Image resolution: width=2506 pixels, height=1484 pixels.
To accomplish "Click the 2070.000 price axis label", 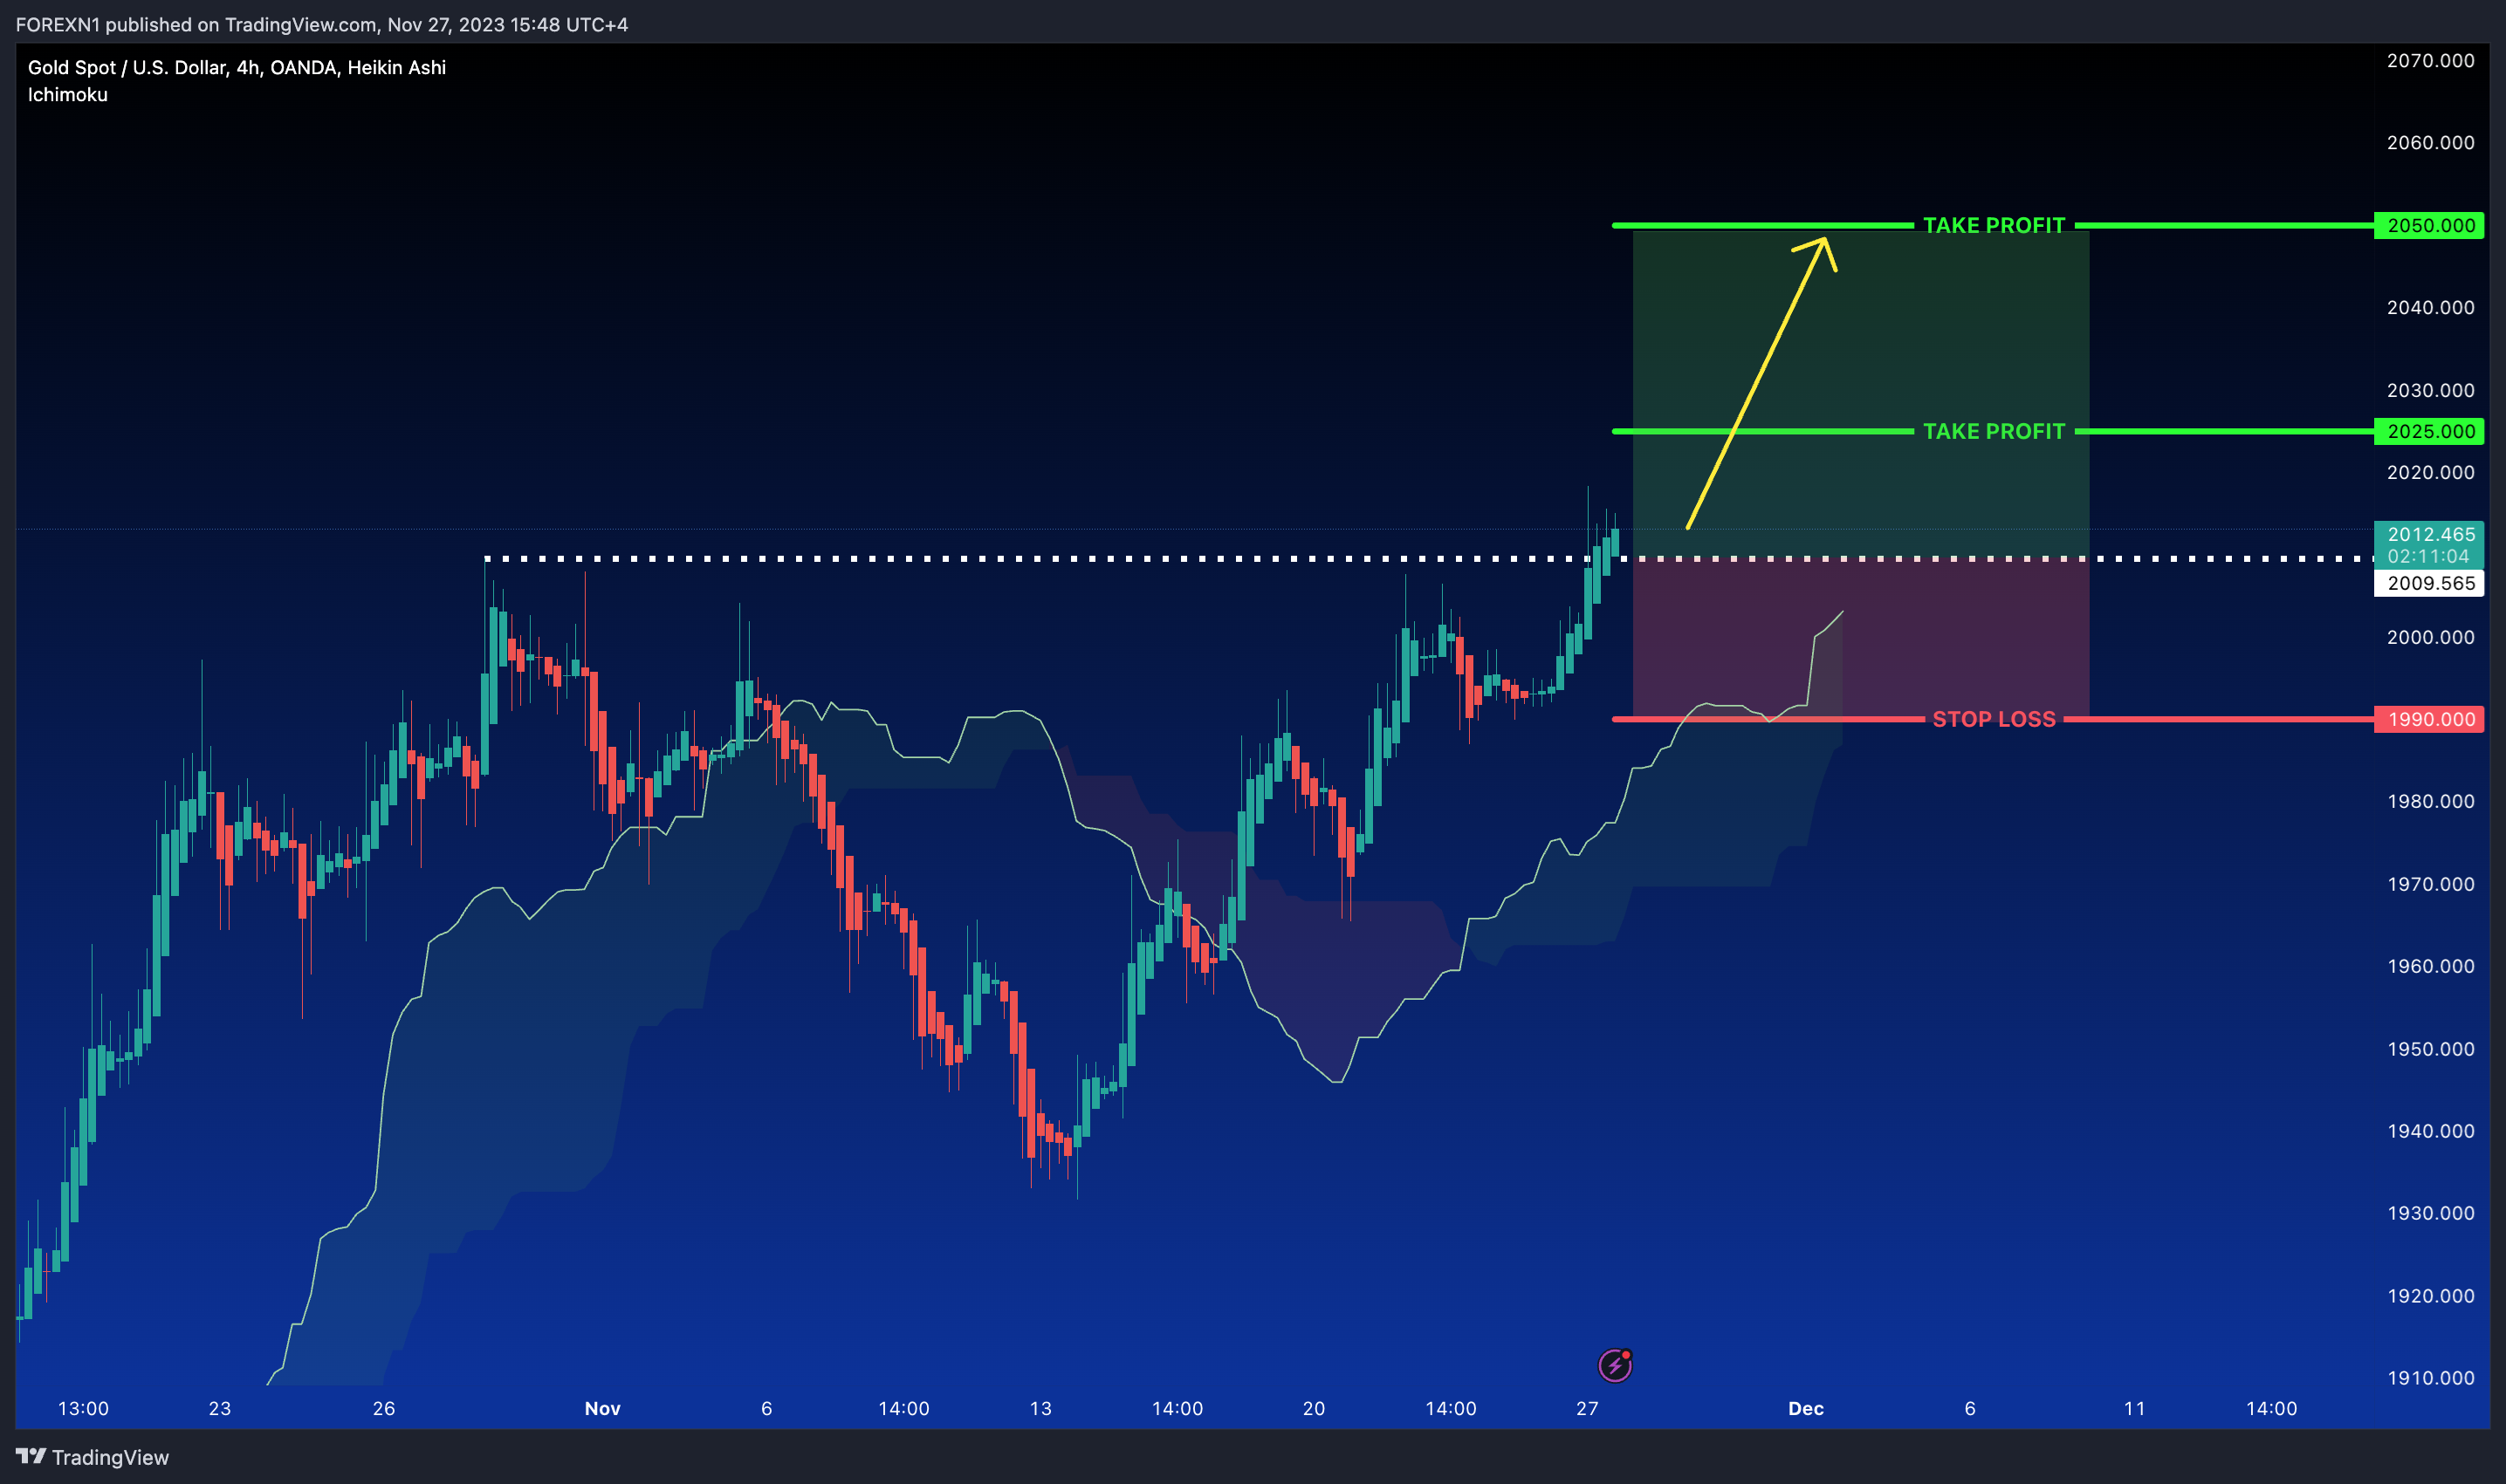I will [x=2430, y=60].
